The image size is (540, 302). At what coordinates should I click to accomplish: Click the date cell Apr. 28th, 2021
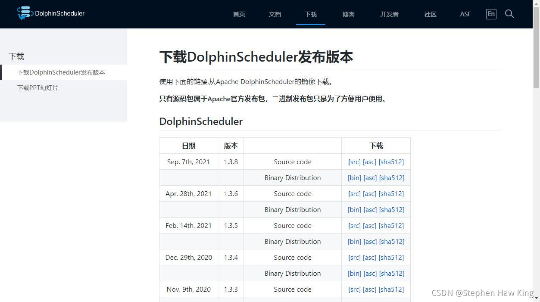click(x=188, y=194)
